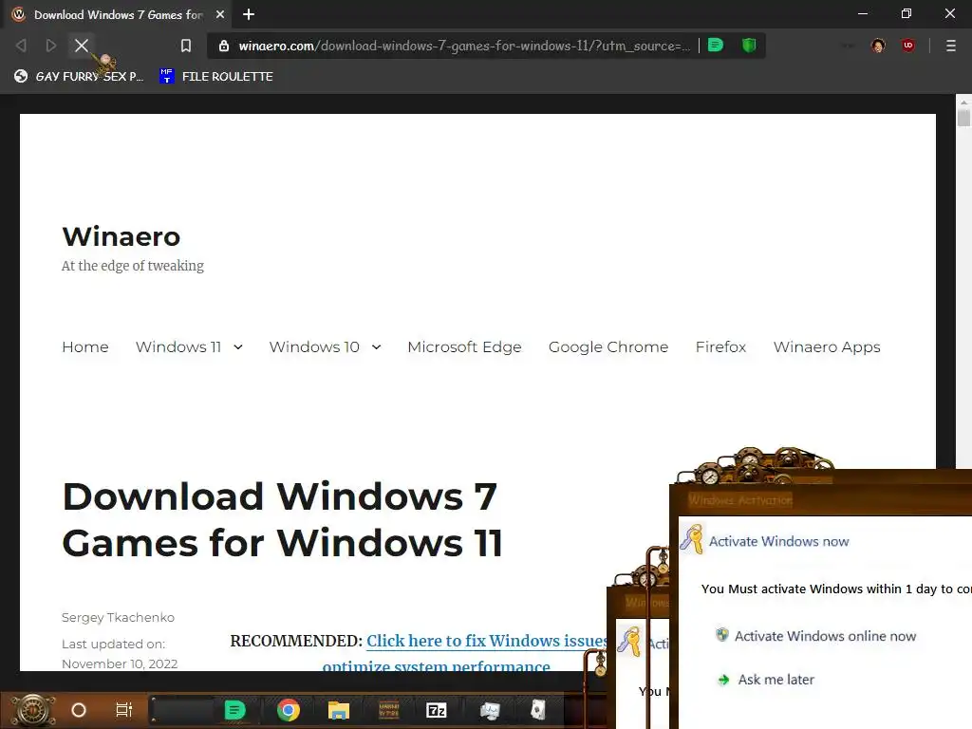Viewport: 972px width, 729px height.
Task: Click the November 10, 2022 date
Action: coord(120,664)
